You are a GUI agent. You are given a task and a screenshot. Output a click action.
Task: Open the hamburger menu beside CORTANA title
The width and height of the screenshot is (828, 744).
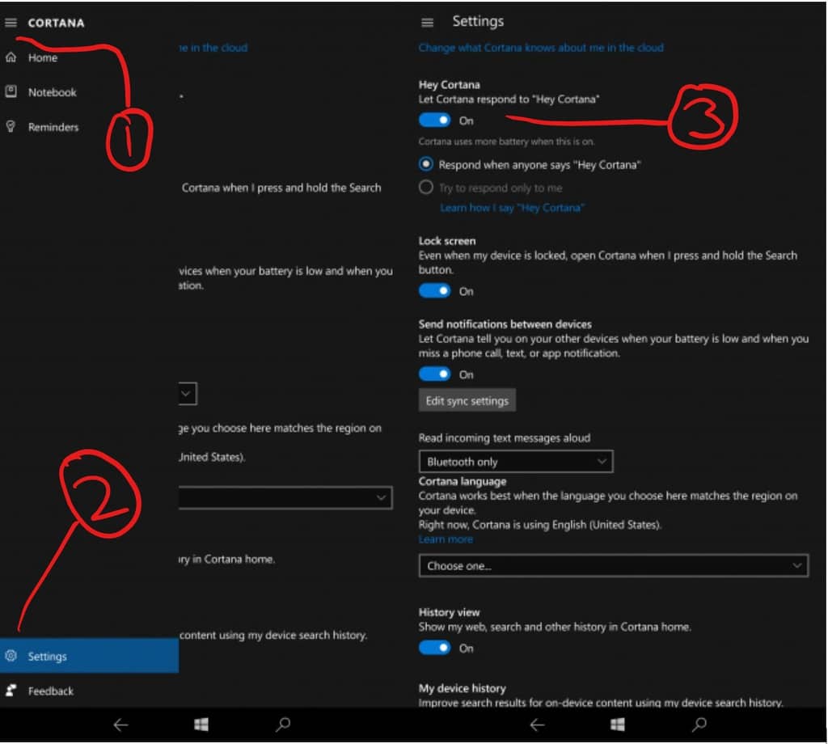pos(11,22)
